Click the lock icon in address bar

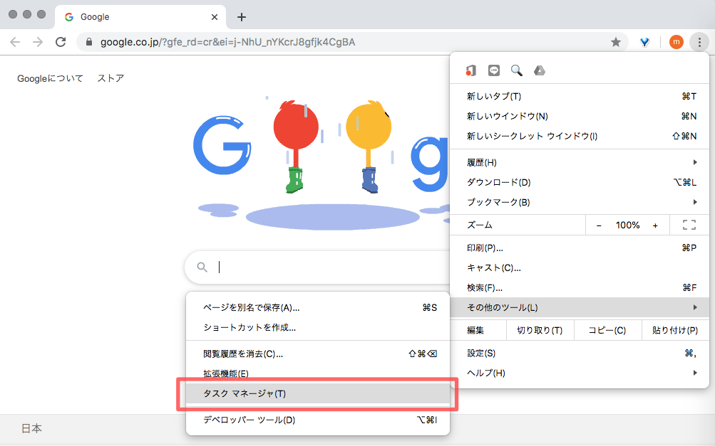[89, 43]
